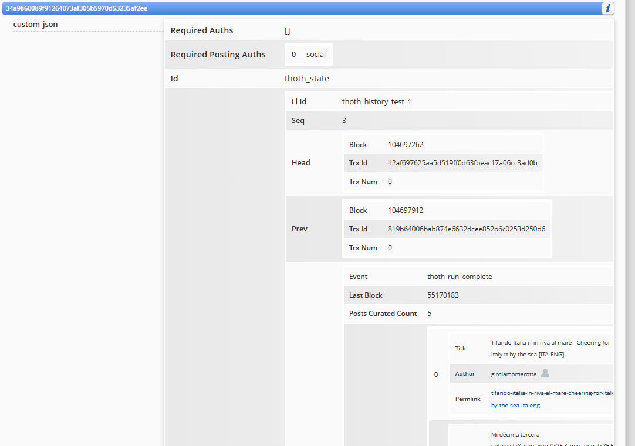Click the thoth_run_complete event value
The height and width of the screenshot is (446, 635).
click(x=460, y=277)
